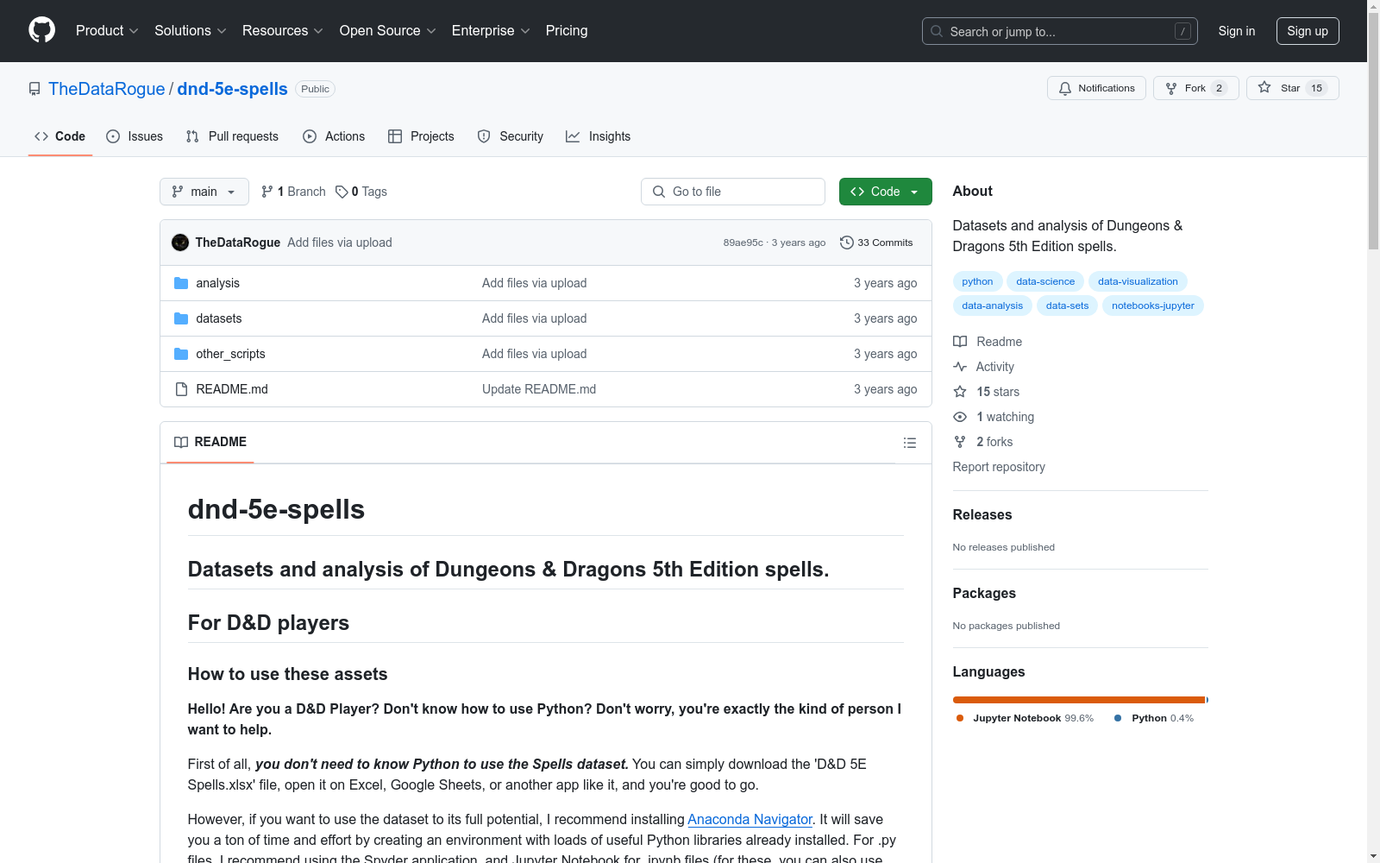Expand the Enterprise menu
This screenshot has width=1380, height=863.
point(491,31)
